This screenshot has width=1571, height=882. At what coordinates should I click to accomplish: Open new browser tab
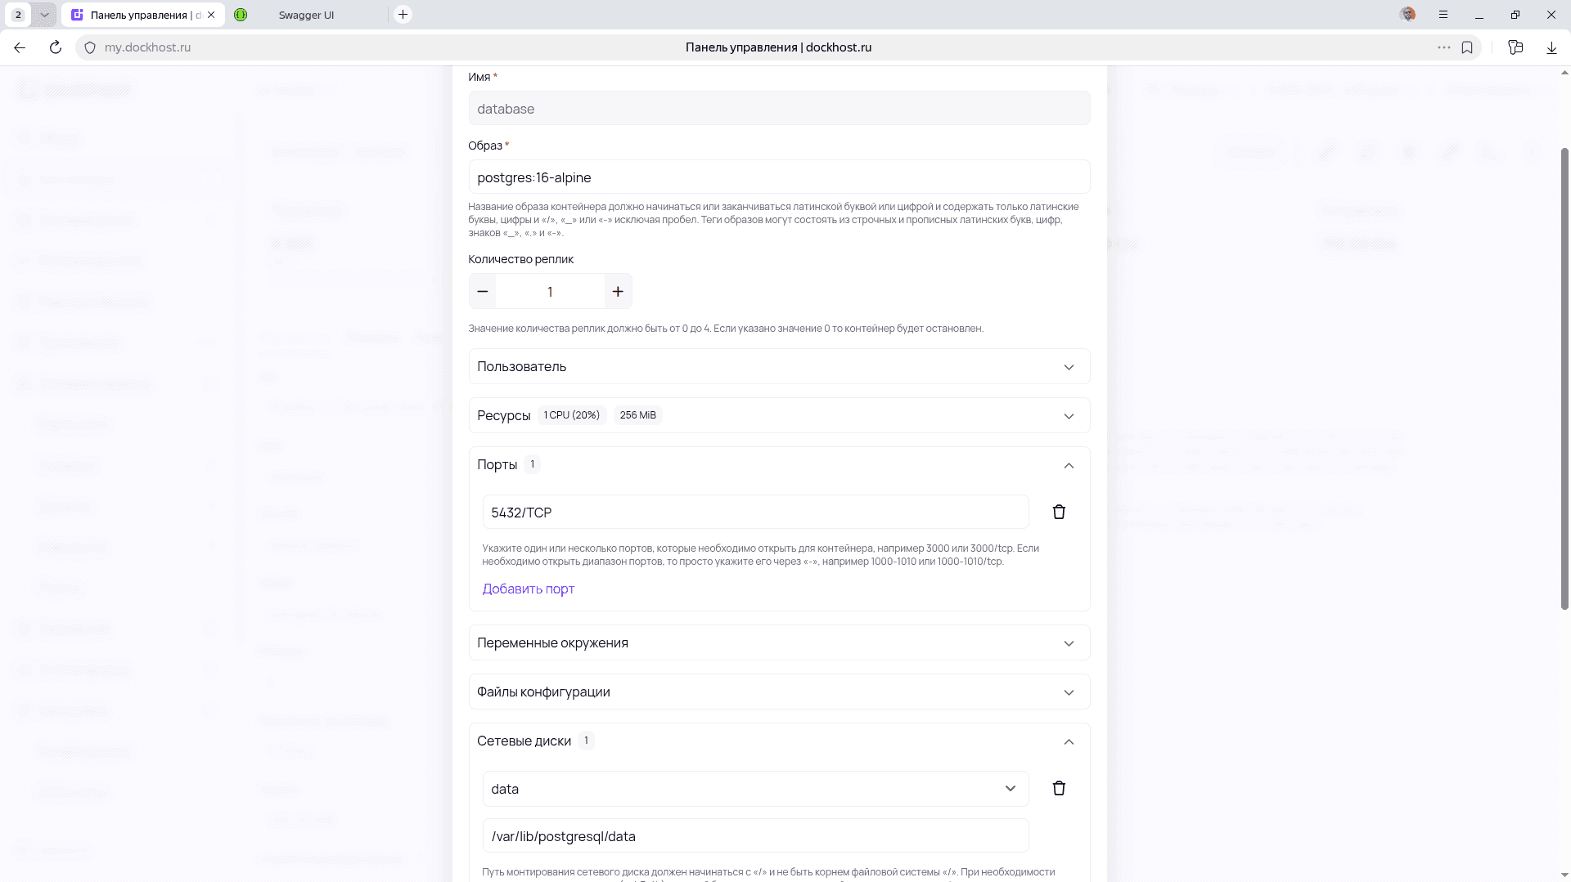pyautogui.click(x=403, y=15)
